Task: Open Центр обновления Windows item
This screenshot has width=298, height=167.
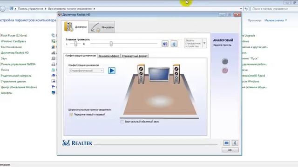Action: tap(19, 87)
